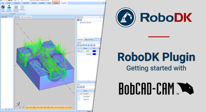Open RoboDK Settings gear icon
Image resolution: width=206 pixels, height=112 pixels.
coord(22,7)
